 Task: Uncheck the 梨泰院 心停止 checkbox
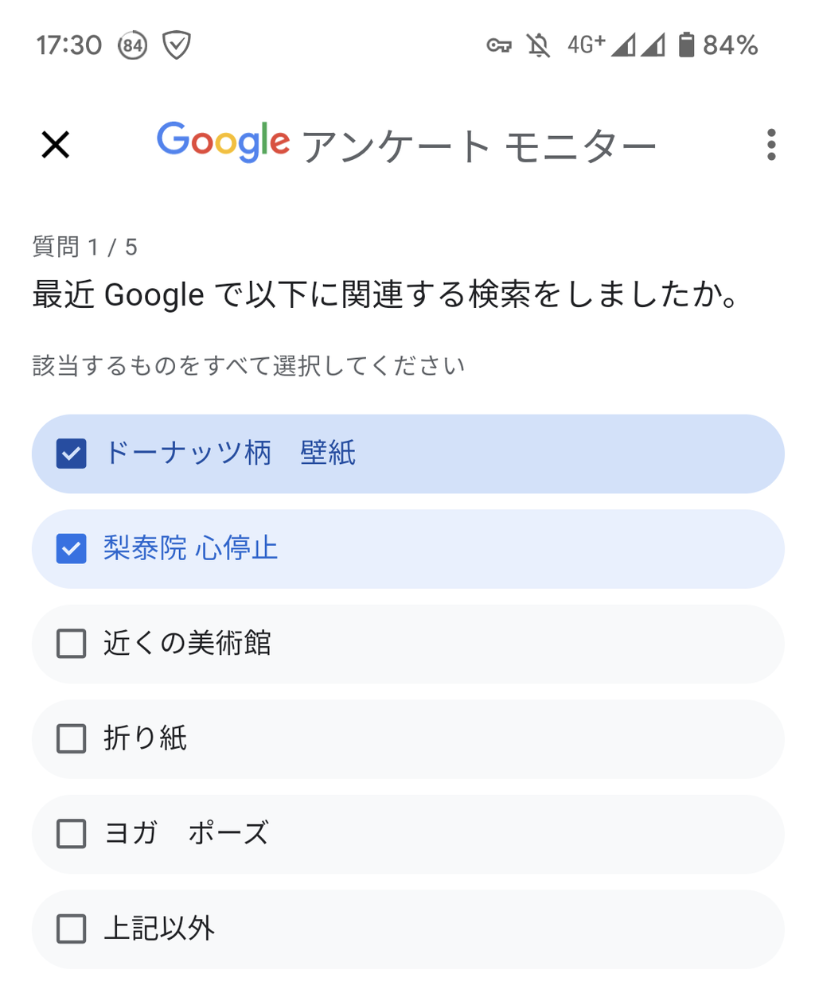[72, 549]
